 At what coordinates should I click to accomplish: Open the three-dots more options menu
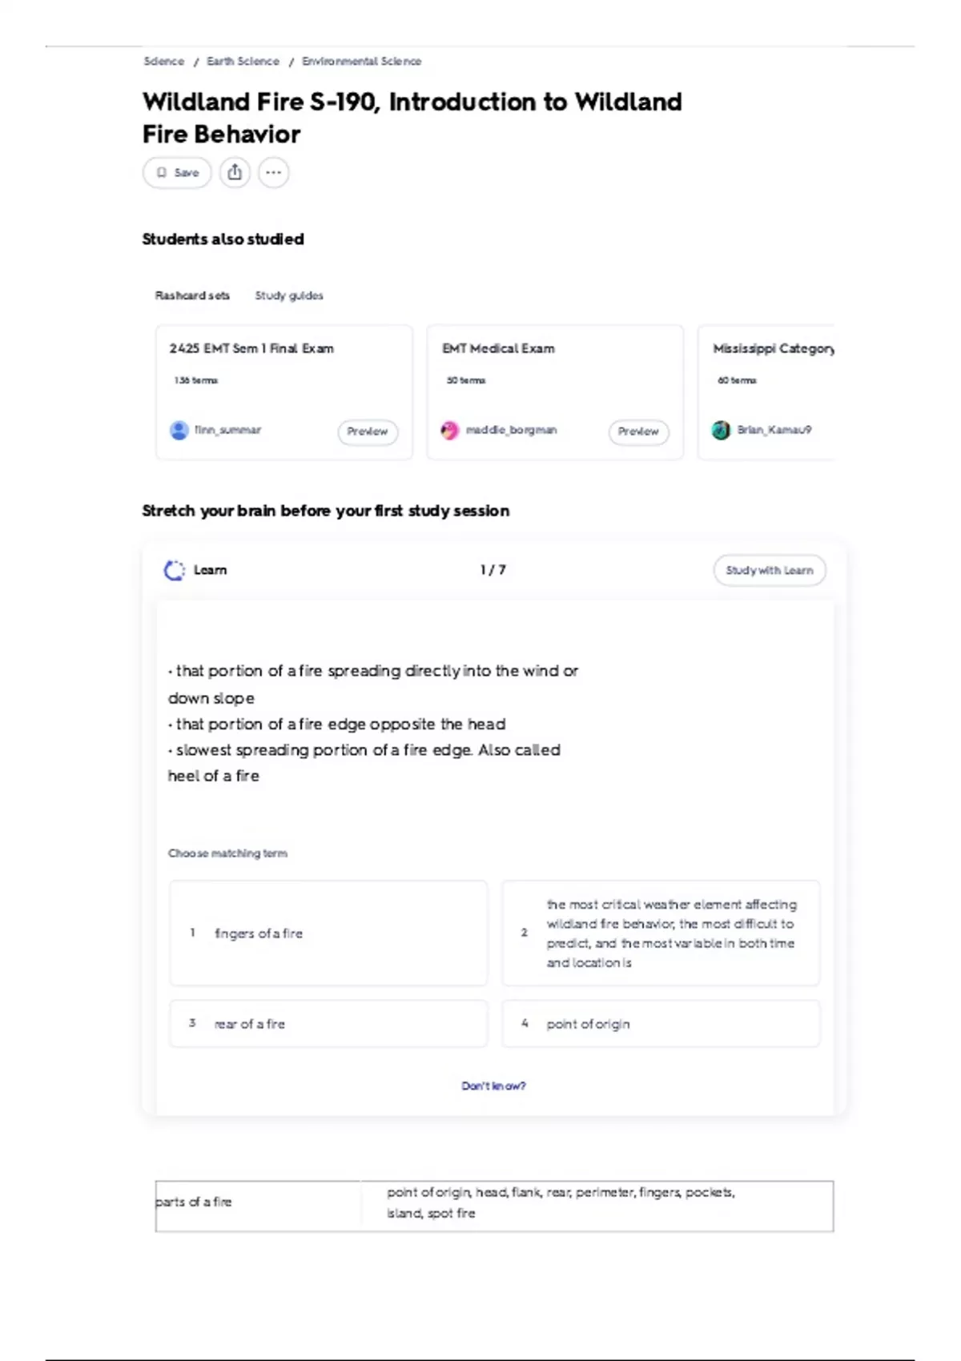[274, 172]
